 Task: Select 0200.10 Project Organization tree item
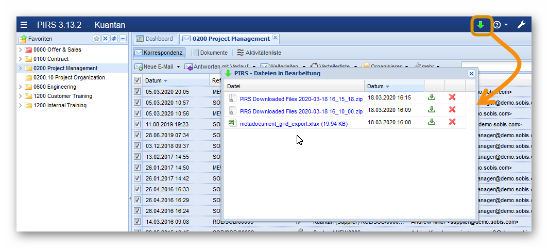coord(69,77)
